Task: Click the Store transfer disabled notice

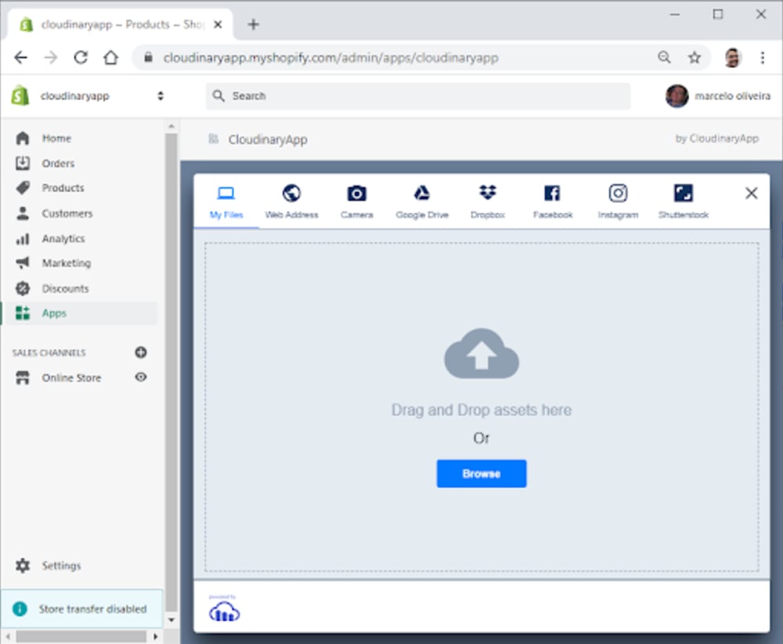Action: (x=82, y=609)
